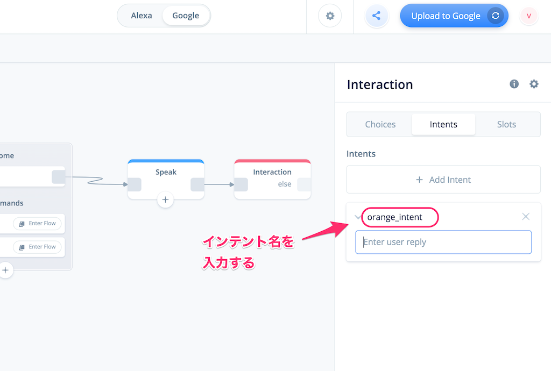
Task: Click the second Enter Flow button
Action: [37, 247]
